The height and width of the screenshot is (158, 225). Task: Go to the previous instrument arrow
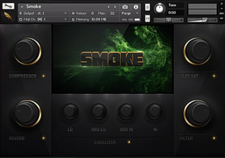tap(108, 7)
